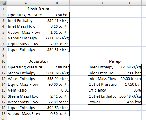Select row 15 header

pos(3,90)
